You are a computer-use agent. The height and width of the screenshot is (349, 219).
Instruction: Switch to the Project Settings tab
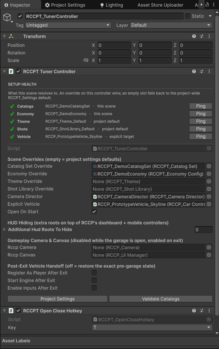[65, 5]
